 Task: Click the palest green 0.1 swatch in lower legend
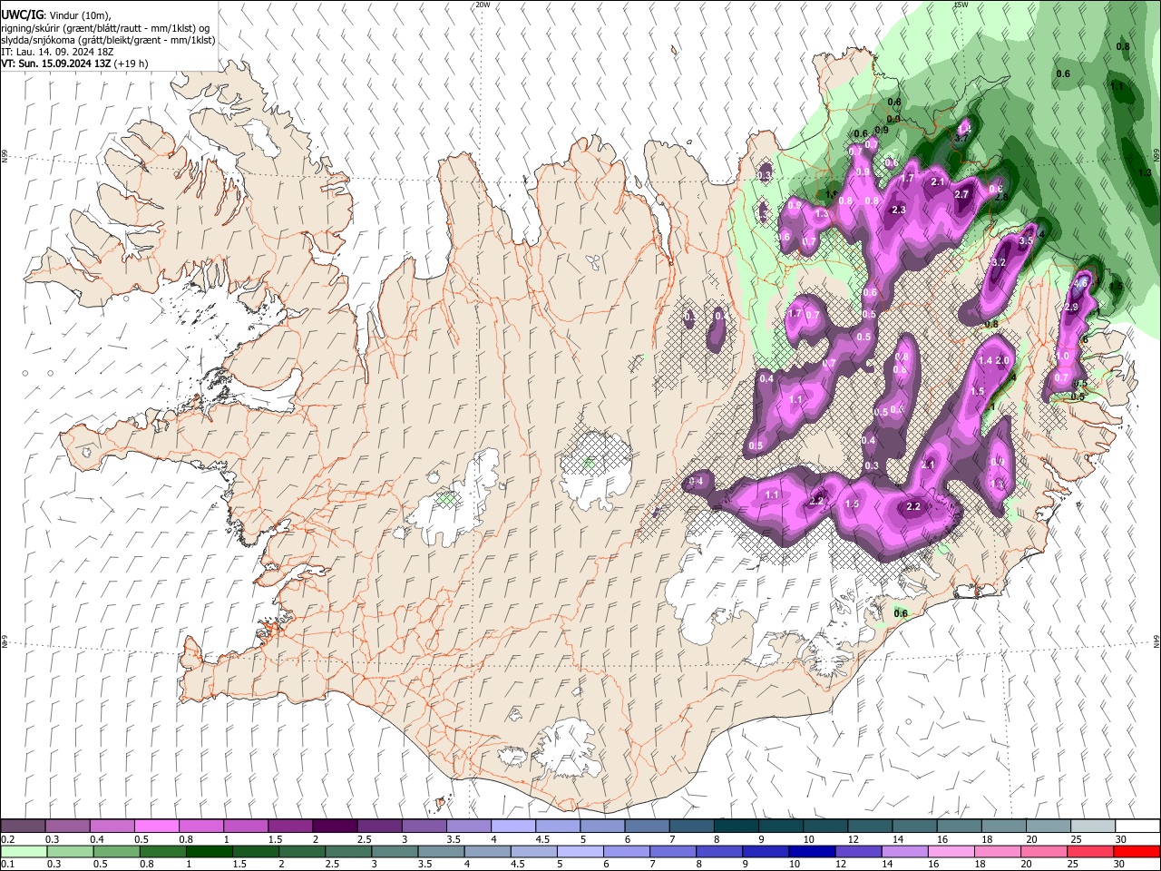pos(23,852)
